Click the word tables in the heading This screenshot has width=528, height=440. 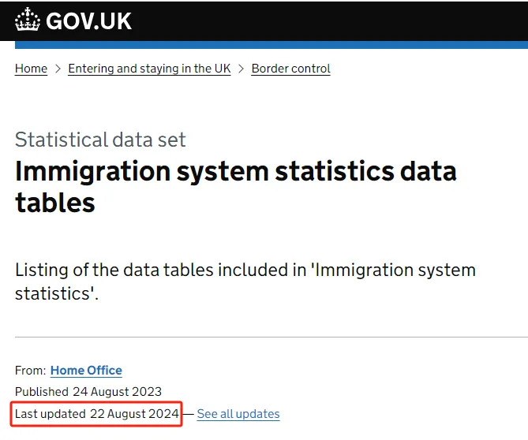click(55, 203)
